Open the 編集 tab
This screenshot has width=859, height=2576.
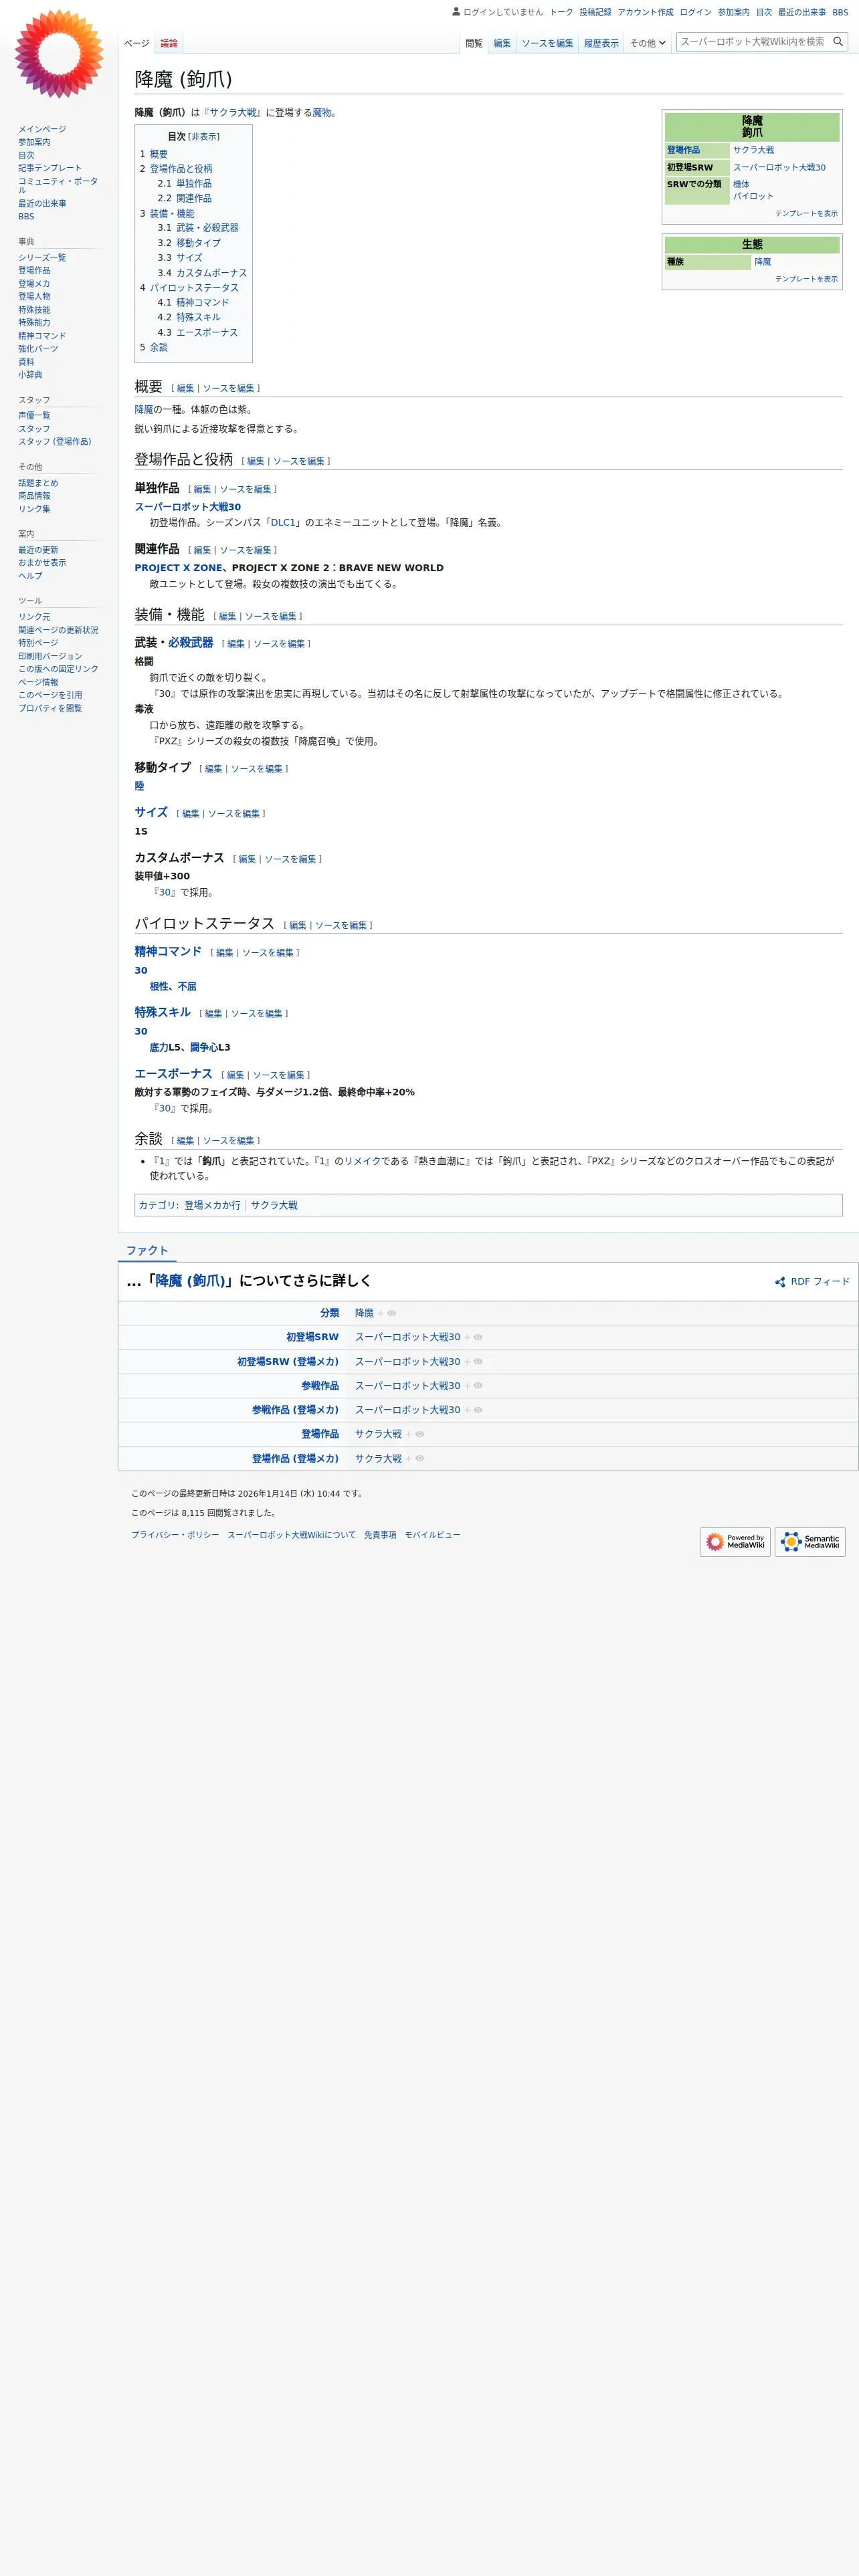502,43
